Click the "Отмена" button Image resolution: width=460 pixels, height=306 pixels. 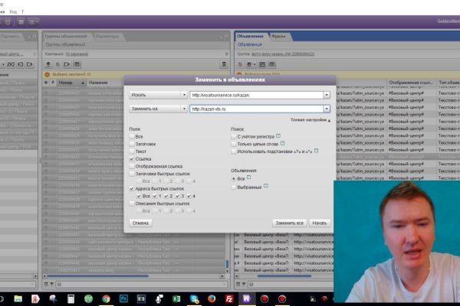click(x=140, y=222)
